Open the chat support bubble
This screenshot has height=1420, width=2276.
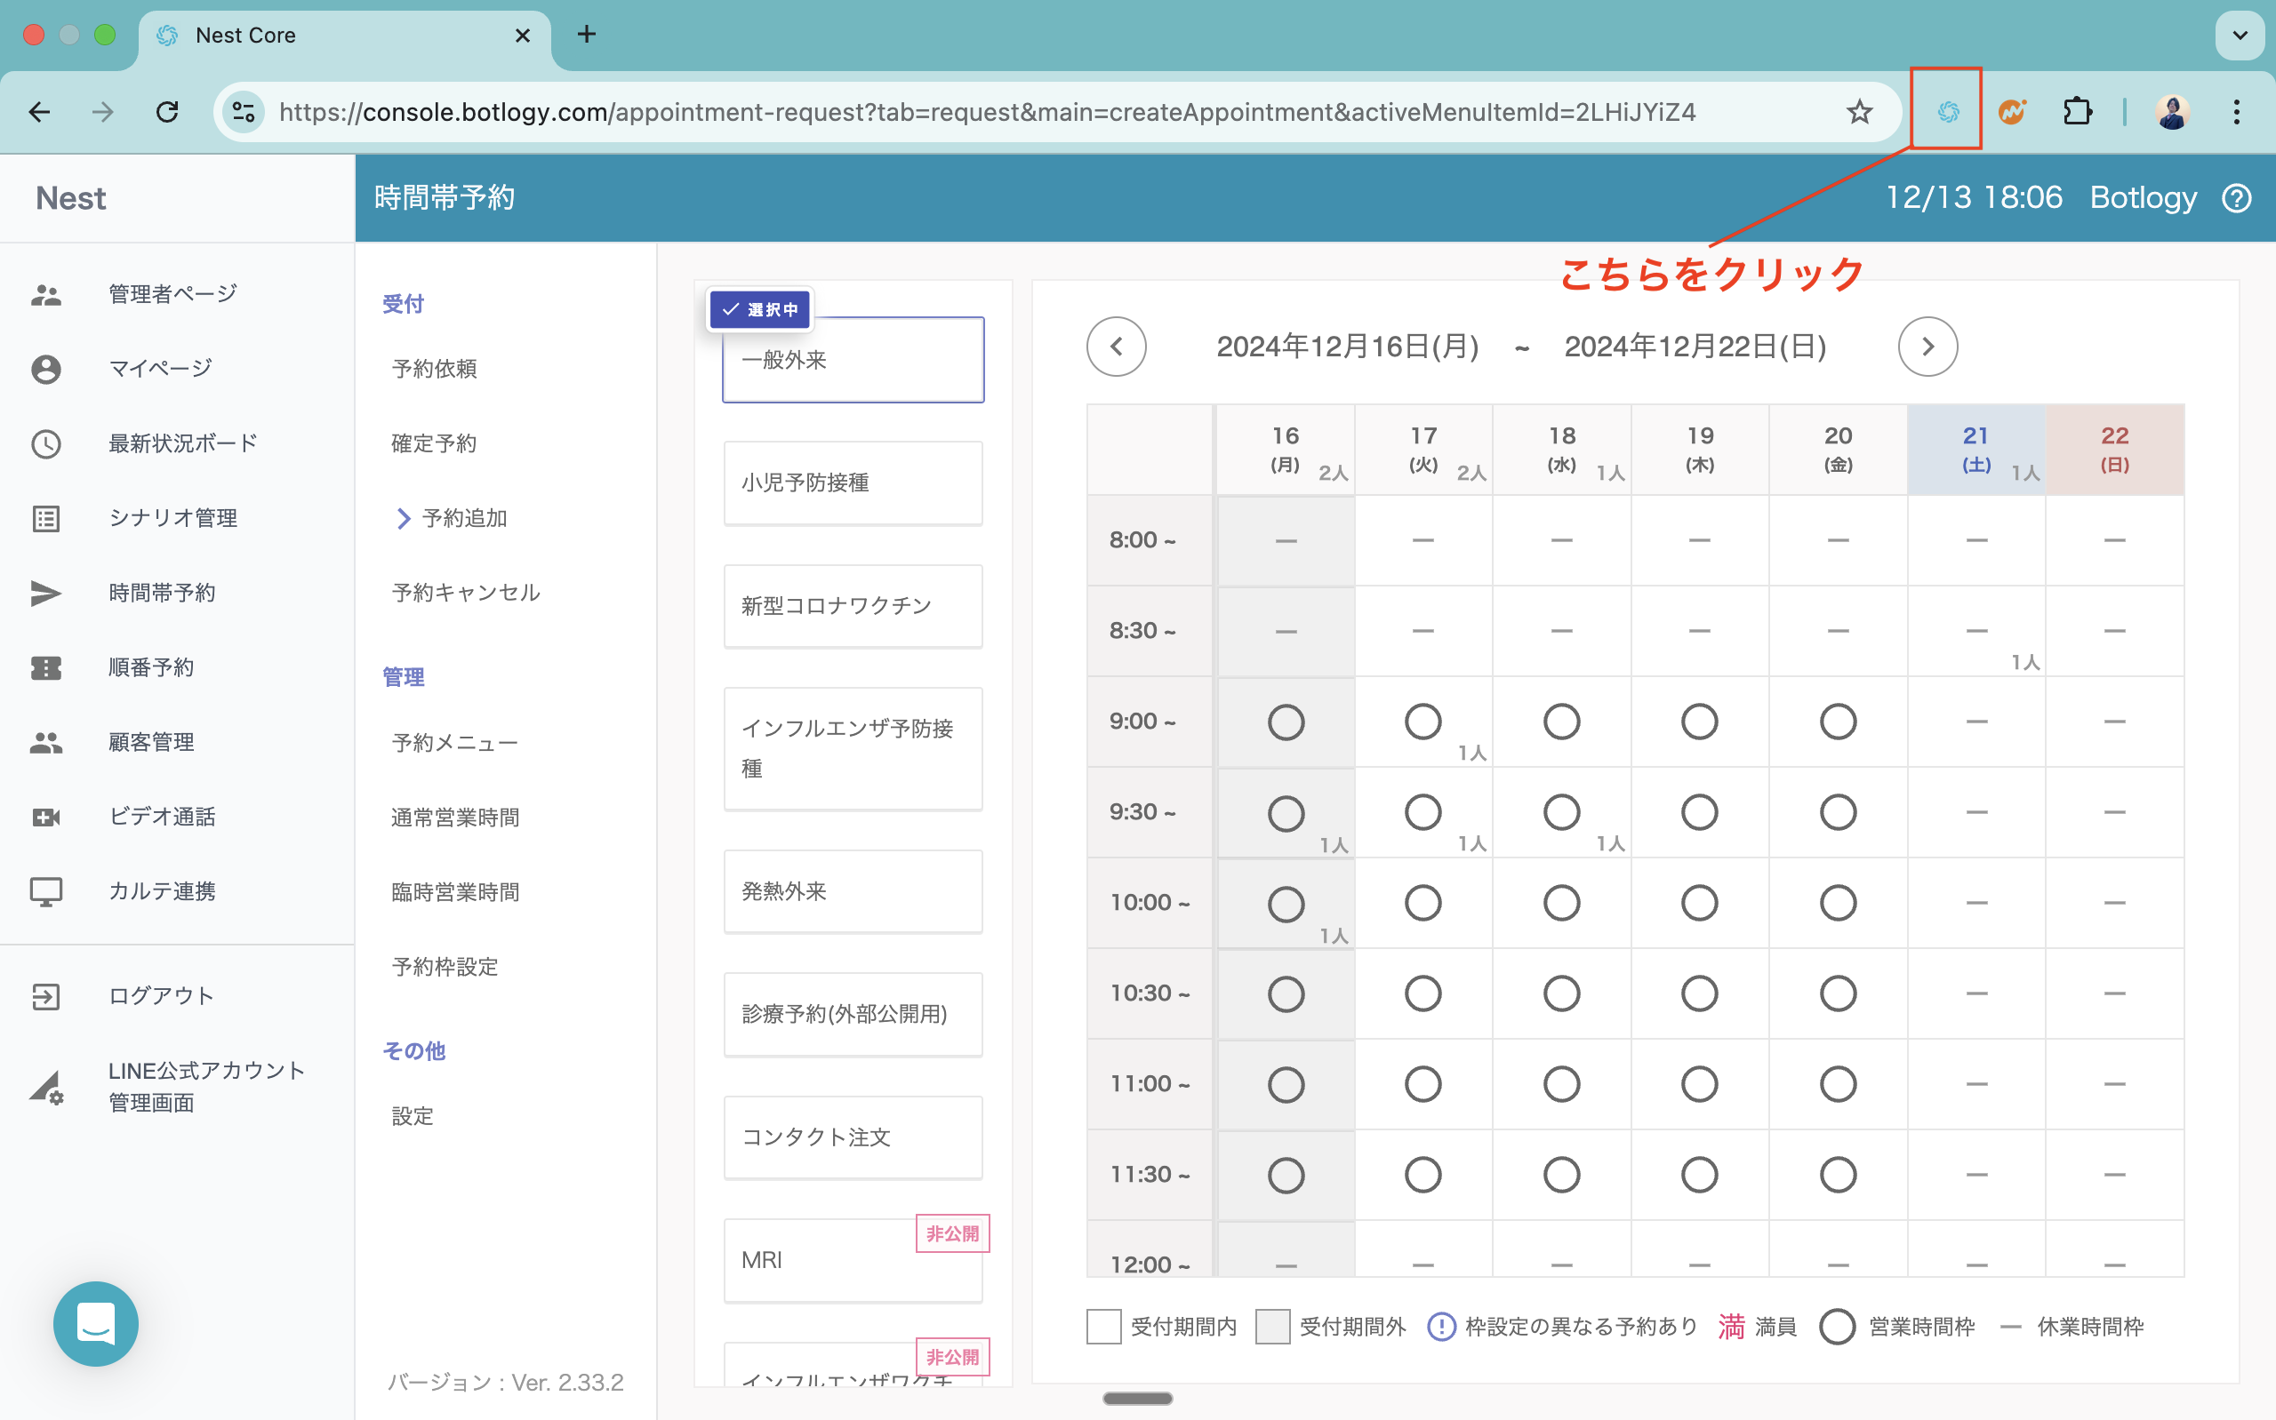pyautogui.click(x=96, y=1323)
